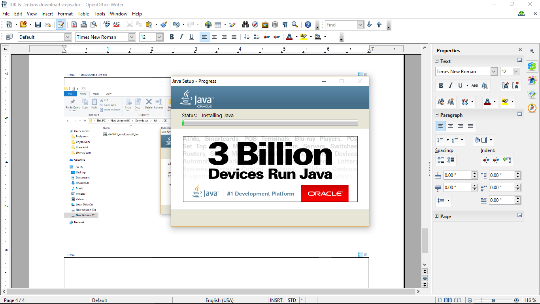
Task: Open the Navigator deck via compass sidebar icon
Action: (532, 107)
